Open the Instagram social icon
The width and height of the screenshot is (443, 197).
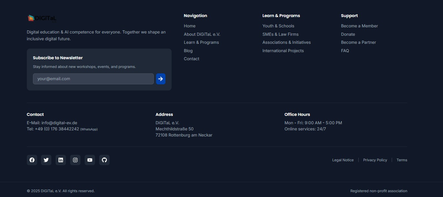pyautogui.click(x=75, y=160)
